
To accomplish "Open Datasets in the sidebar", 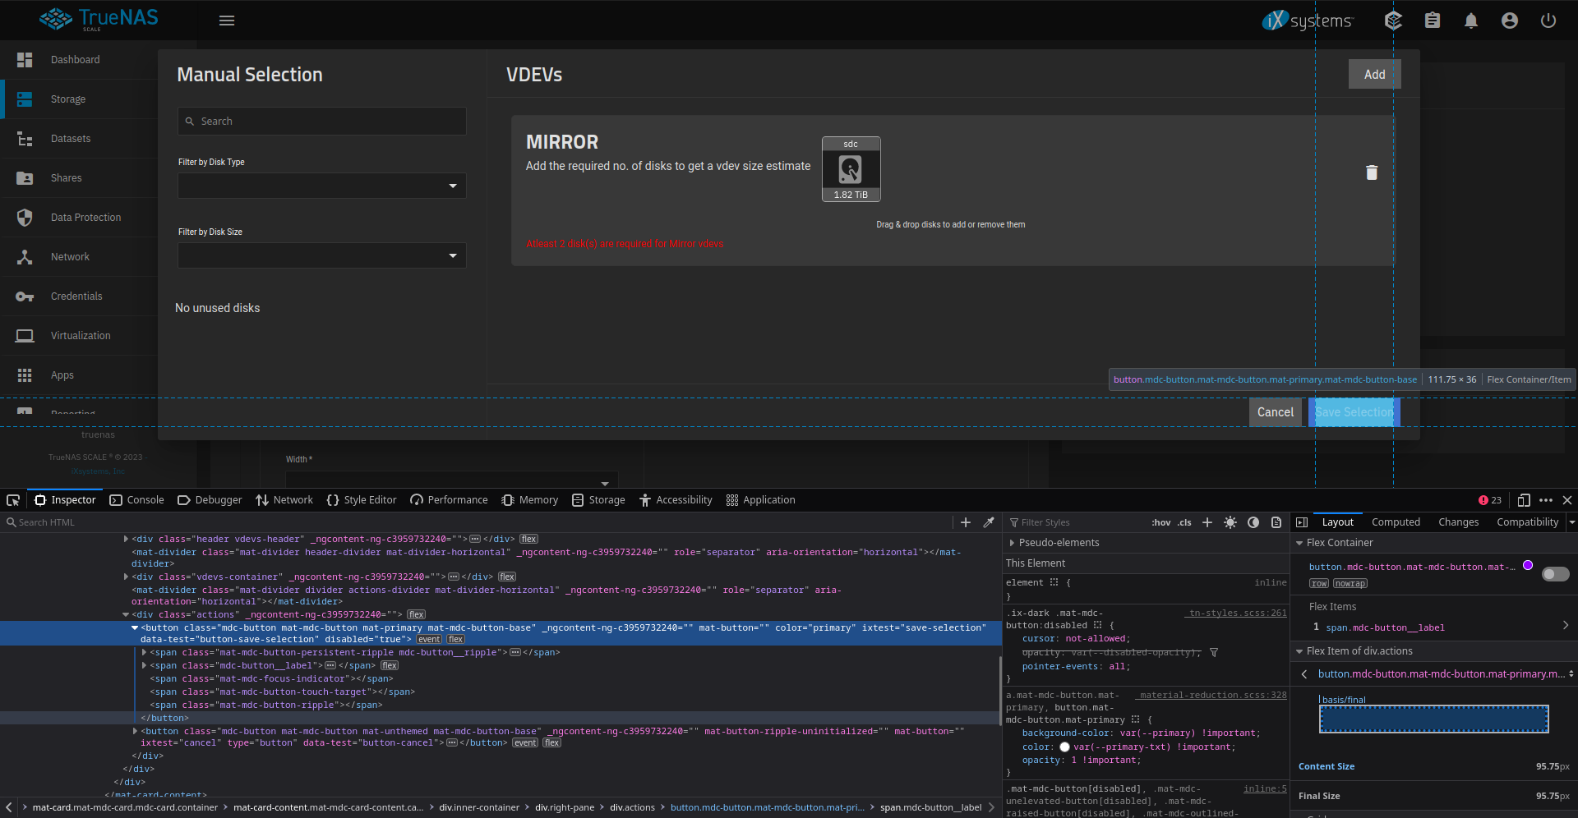I will click(79, 139).
